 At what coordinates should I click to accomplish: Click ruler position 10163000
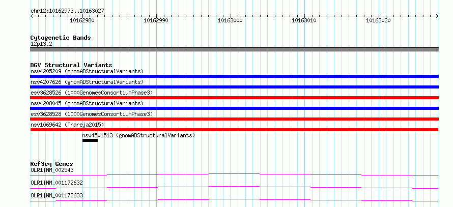pyautogui.click(x=231, y=20)
